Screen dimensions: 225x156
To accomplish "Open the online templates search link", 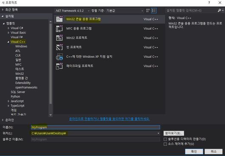I will click(x=109, y=119).
